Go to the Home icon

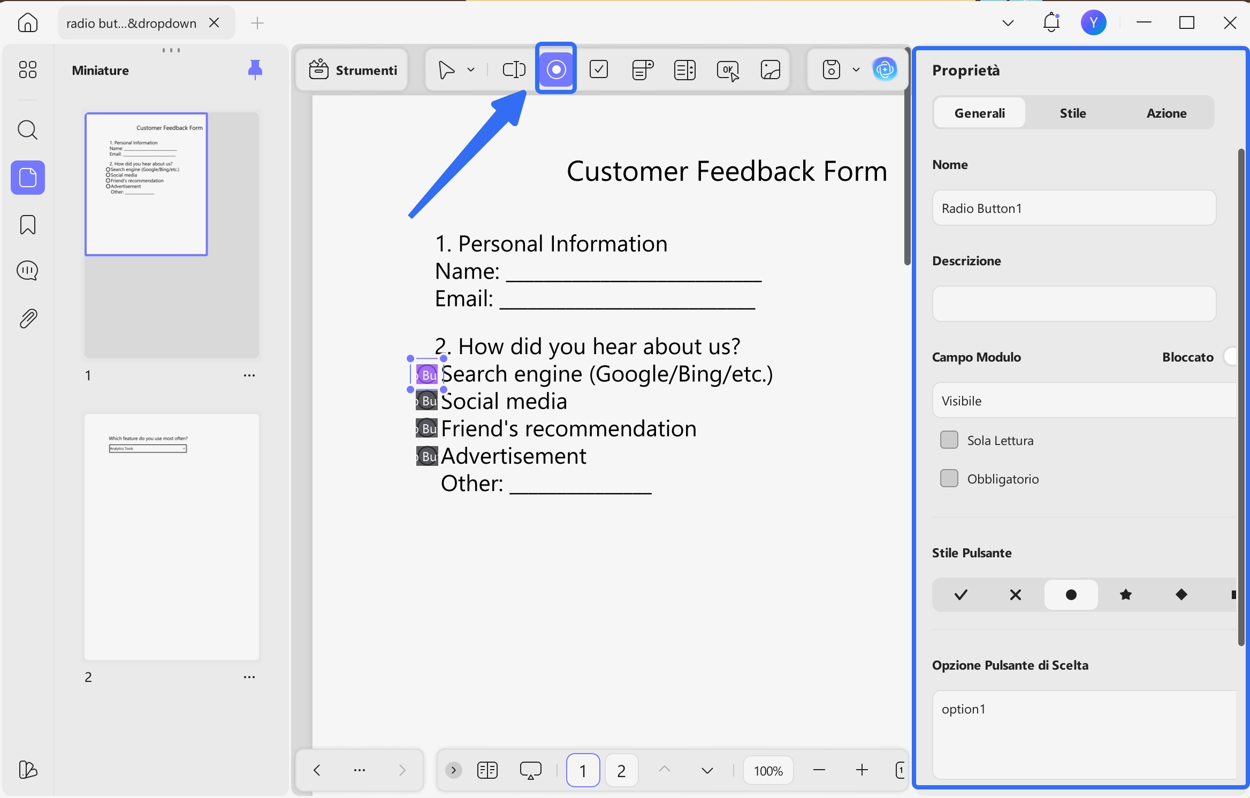tap(28, 23)
